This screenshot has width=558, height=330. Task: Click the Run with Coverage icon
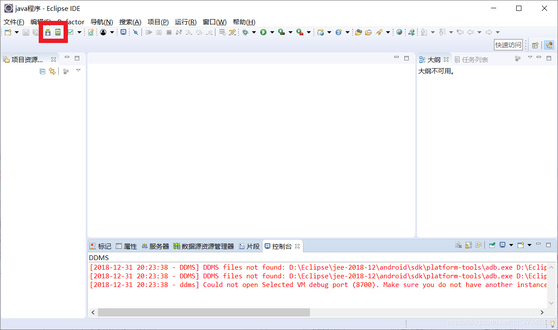(x=282, y=32)
